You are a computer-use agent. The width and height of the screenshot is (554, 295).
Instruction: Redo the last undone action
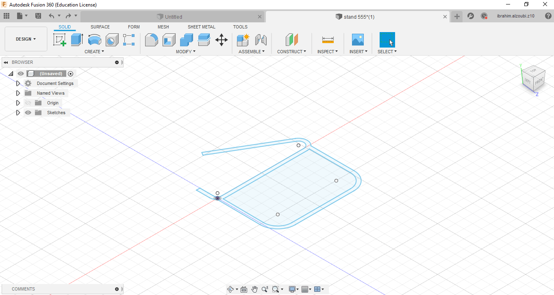[68, 16]
